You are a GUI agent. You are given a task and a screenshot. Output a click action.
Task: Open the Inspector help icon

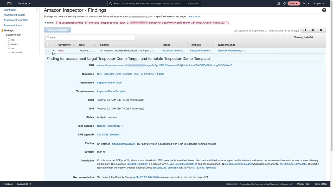point(324,10)
